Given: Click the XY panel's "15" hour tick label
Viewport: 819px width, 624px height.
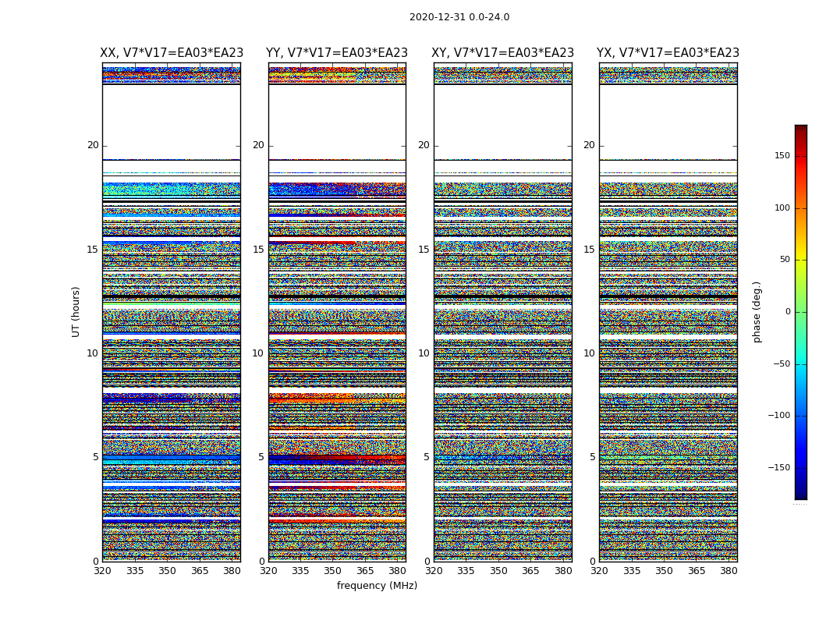Looking at the screenshot, I should 424,249.
